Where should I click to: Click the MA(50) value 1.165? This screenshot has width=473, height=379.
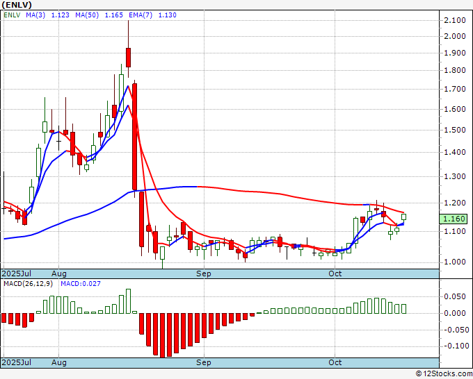click(113, 15)
